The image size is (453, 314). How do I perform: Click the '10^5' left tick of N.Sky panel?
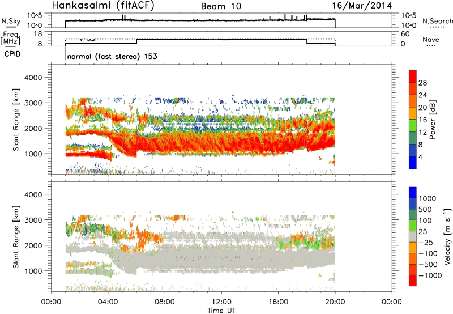point(35,16)
